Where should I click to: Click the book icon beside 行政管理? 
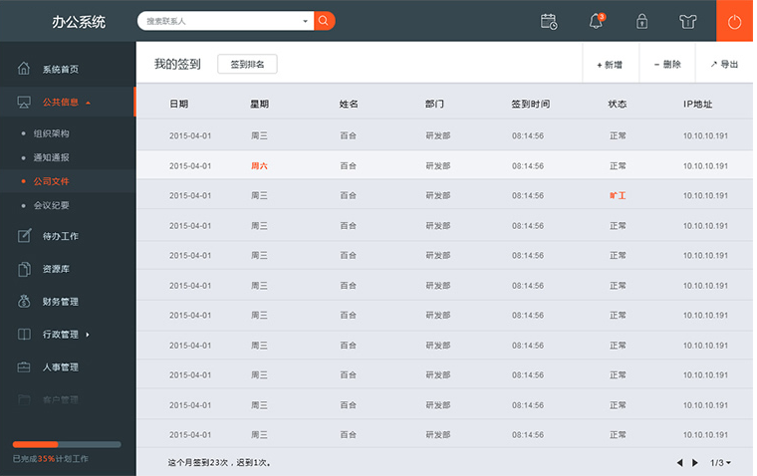[x=24, y=334]
